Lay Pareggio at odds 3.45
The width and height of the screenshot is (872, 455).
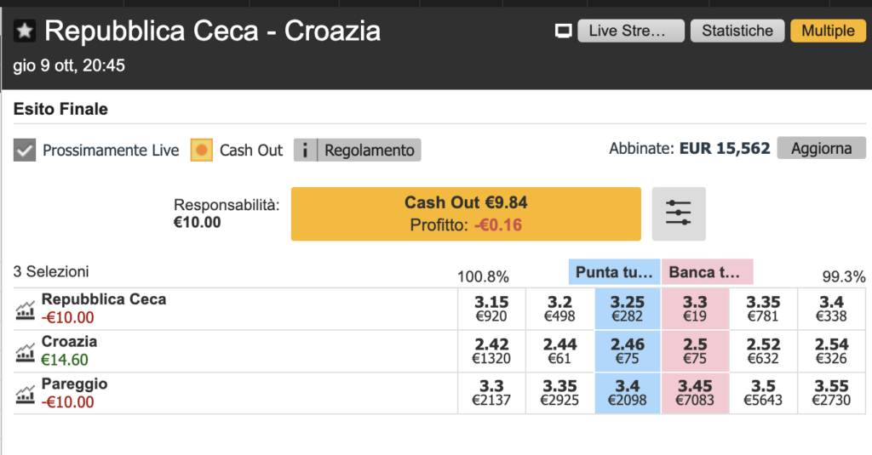pyautogui.click(x=695, y=393)
